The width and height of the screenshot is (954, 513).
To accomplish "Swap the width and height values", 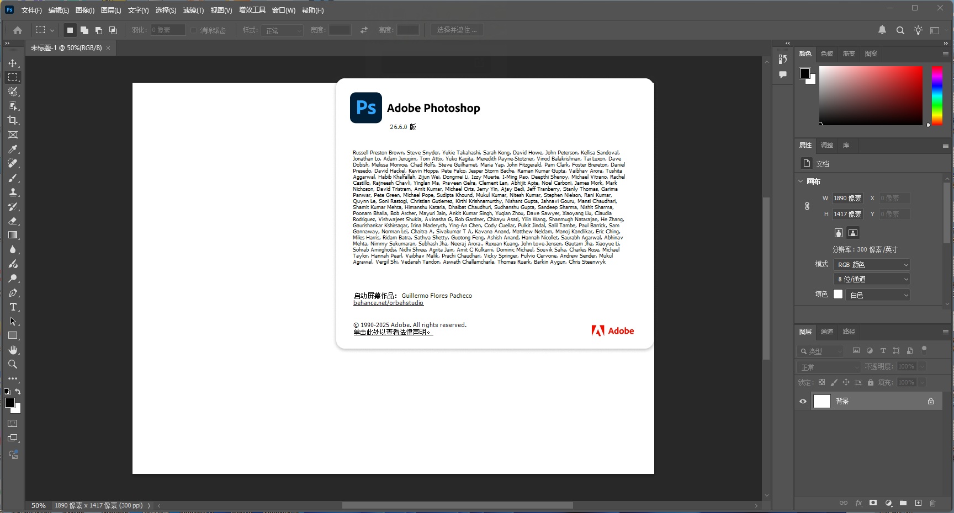I will coord(364,30).
